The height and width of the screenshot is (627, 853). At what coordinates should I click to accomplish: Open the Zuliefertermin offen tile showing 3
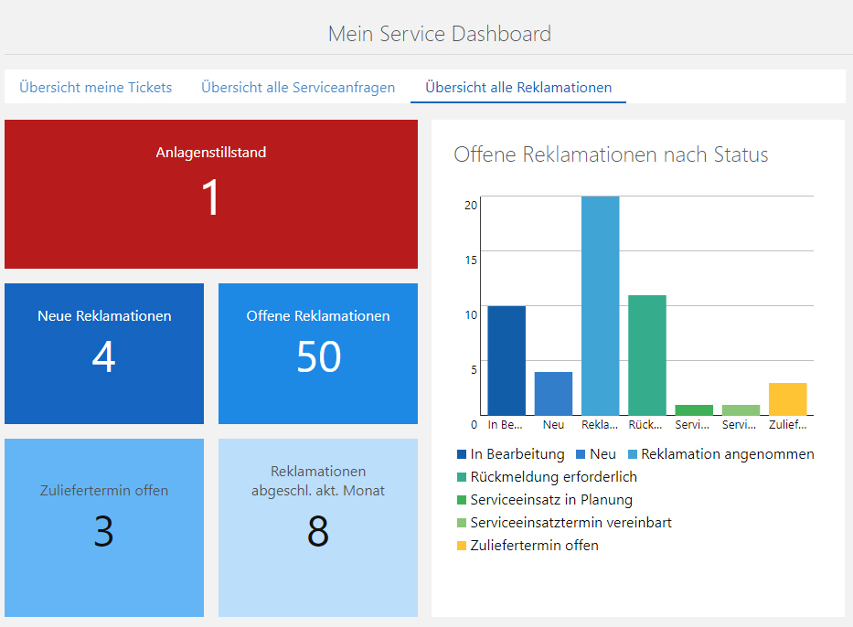(x=104, y=527)
